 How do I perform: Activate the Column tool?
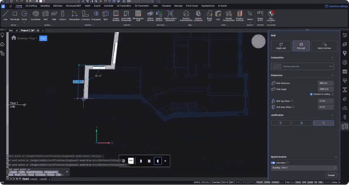pos(63,16)
